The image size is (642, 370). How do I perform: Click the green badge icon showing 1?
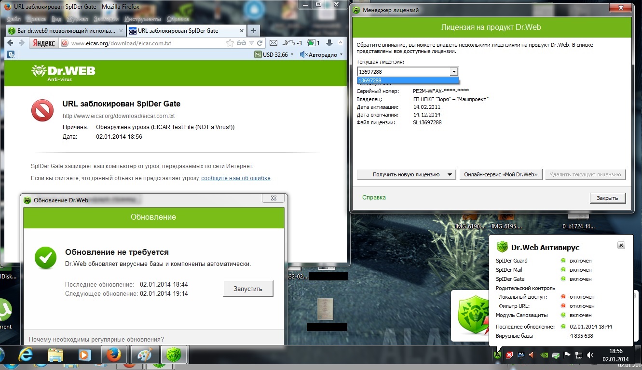click(x=314, y=43)
